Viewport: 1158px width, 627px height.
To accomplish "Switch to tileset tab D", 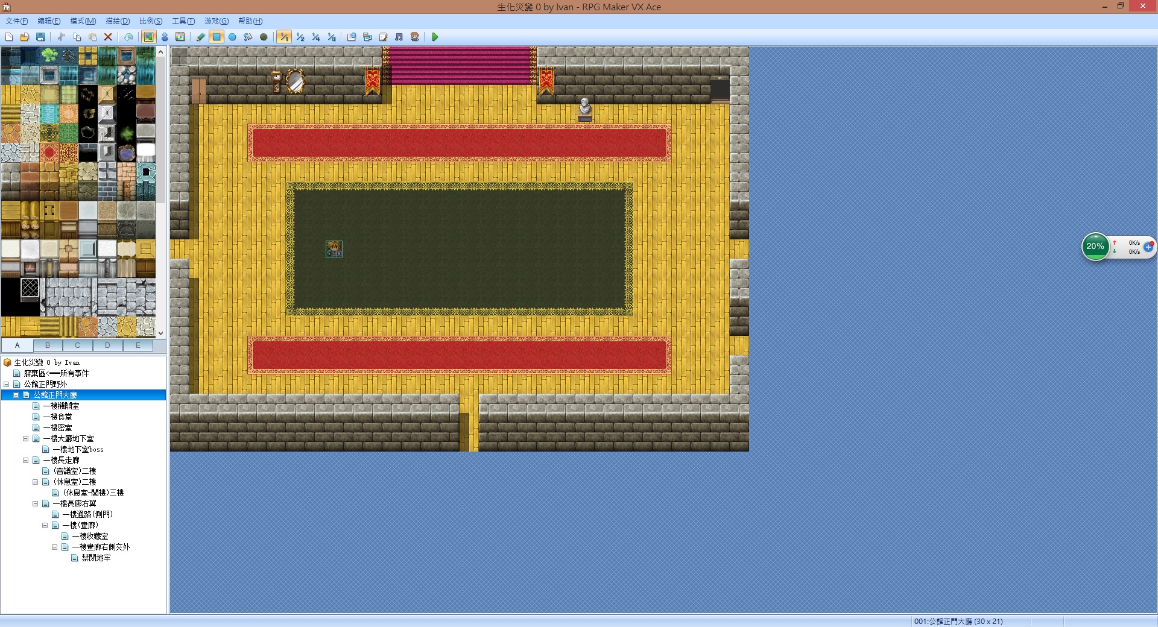I will click(x=108, y=345).
